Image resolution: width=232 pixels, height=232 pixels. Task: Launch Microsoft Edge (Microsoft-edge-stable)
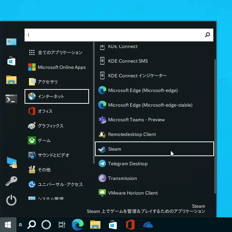154,105
